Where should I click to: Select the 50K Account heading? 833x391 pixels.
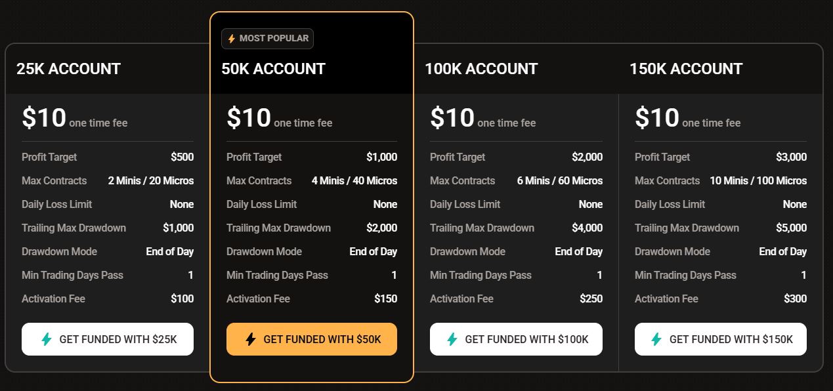click(x=273, y=69)
